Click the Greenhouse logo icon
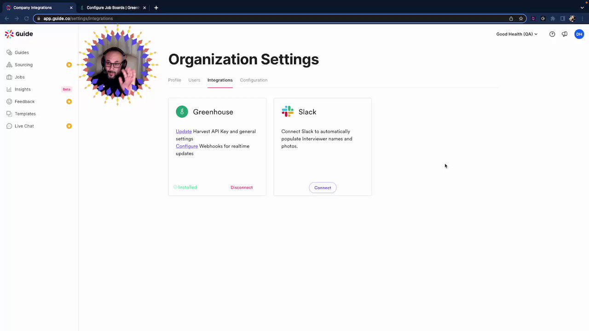Screen dimensions: 589x331 tap(182, 112)
